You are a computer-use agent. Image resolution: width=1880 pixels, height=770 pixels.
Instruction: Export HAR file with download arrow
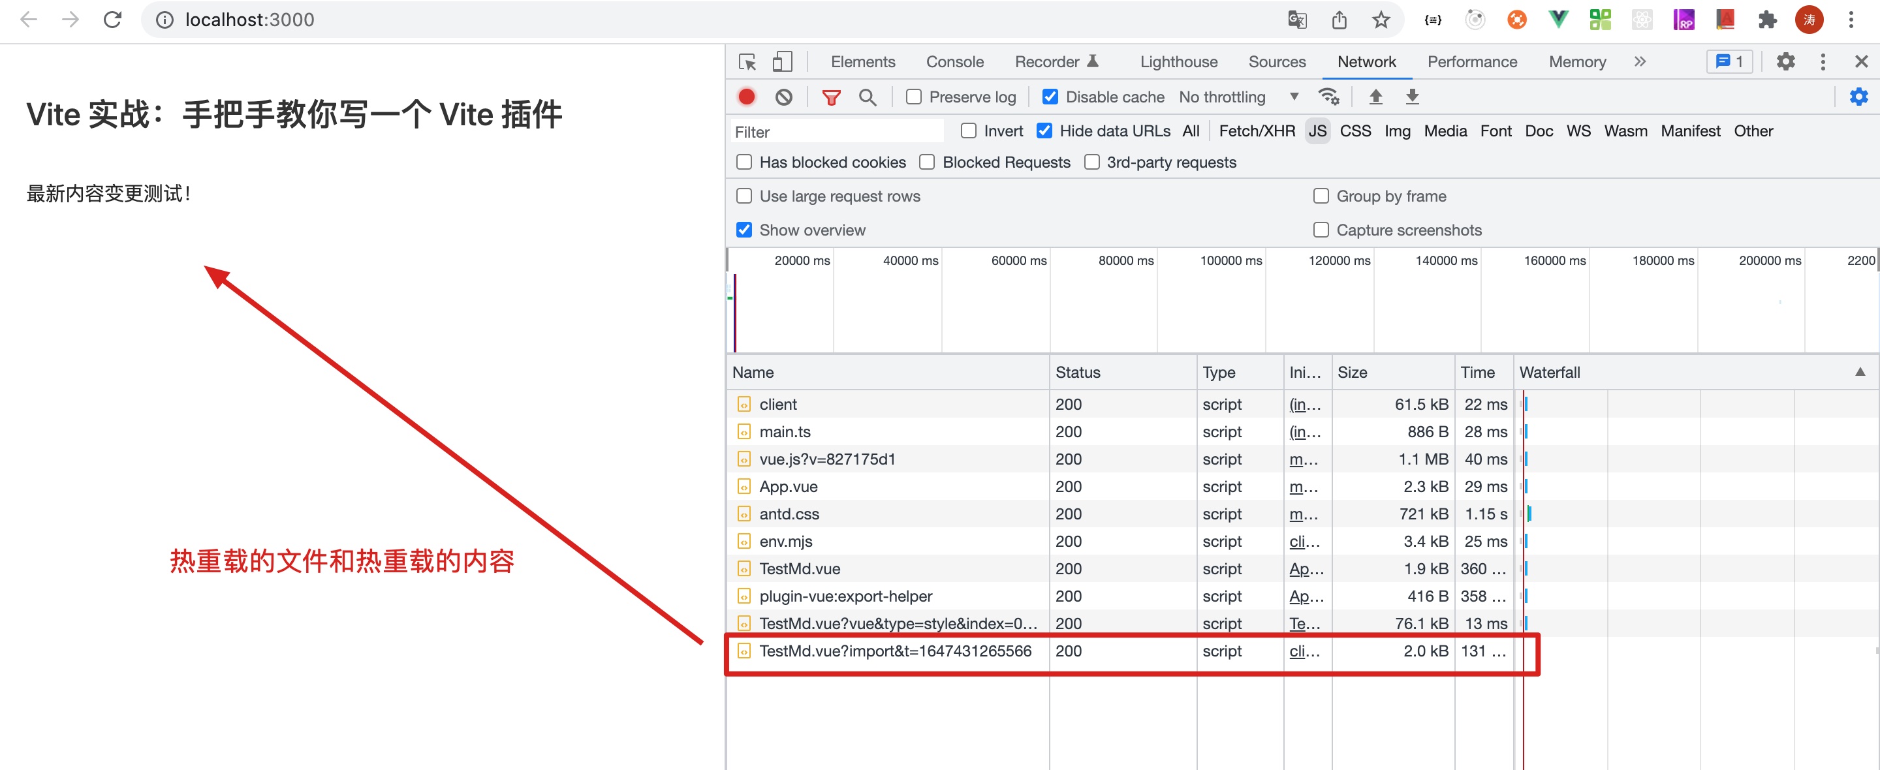[x=1412, y=97]
